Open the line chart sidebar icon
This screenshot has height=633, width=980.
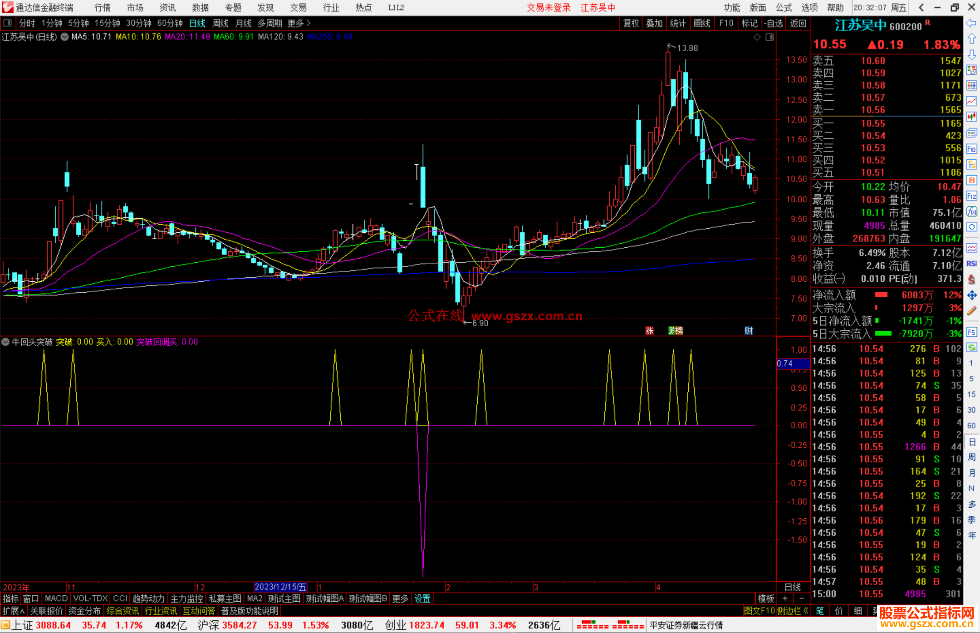tap(971, 101)
